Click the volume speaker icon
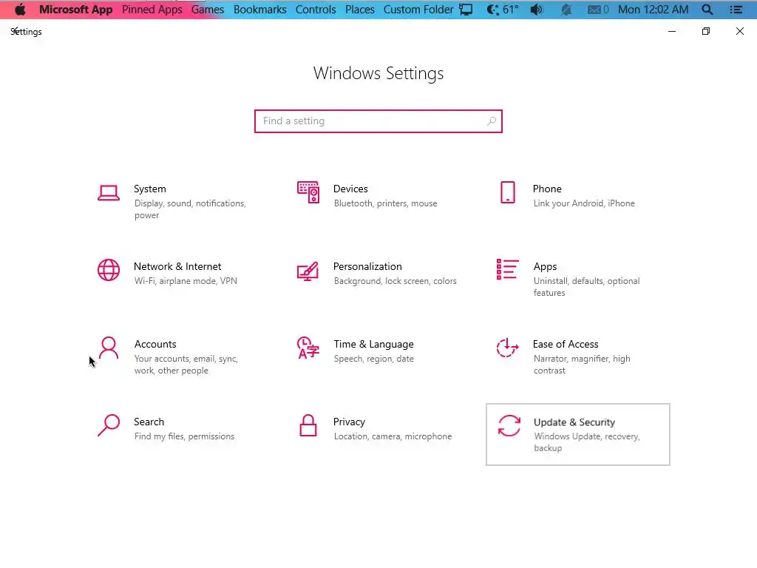This screenshot has height=568, width=757. [537, 10]
